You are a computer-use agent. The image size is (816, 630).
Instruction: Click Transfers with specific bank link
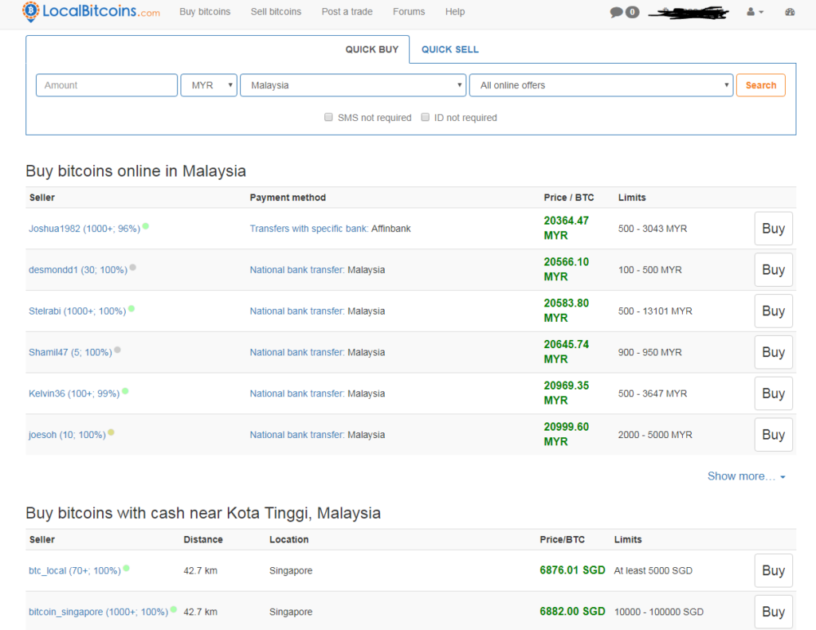tap(309, 229)
